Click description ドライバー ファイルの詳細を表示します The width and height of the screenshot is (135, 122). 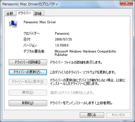(76, 62)
